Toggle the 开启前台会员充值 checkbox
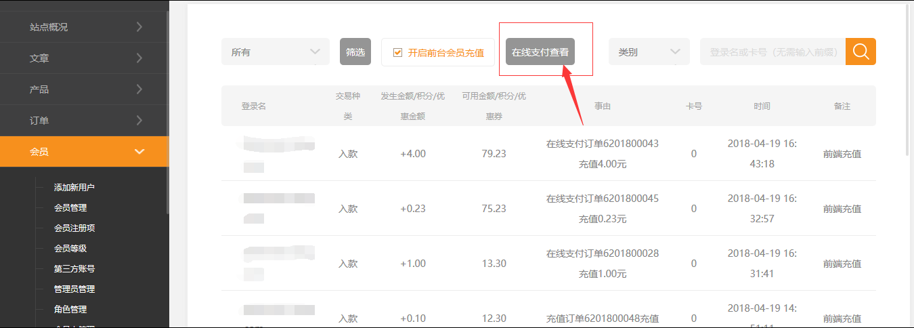 pyautogui.click(x=398, y=52)
